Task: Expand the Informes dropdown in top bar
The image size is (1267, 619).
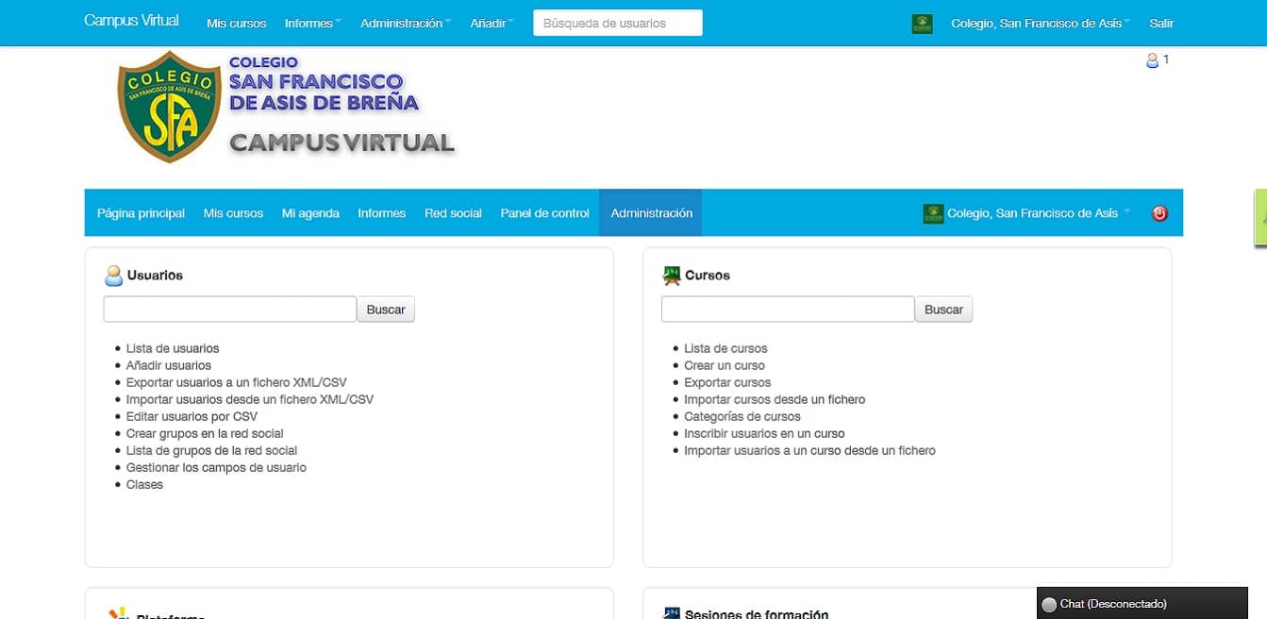Action: point(312,24)
